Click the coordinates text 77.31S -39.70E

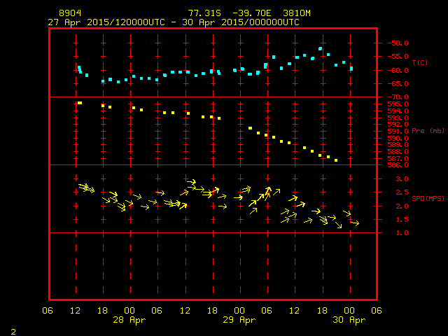tap(230, 13)
